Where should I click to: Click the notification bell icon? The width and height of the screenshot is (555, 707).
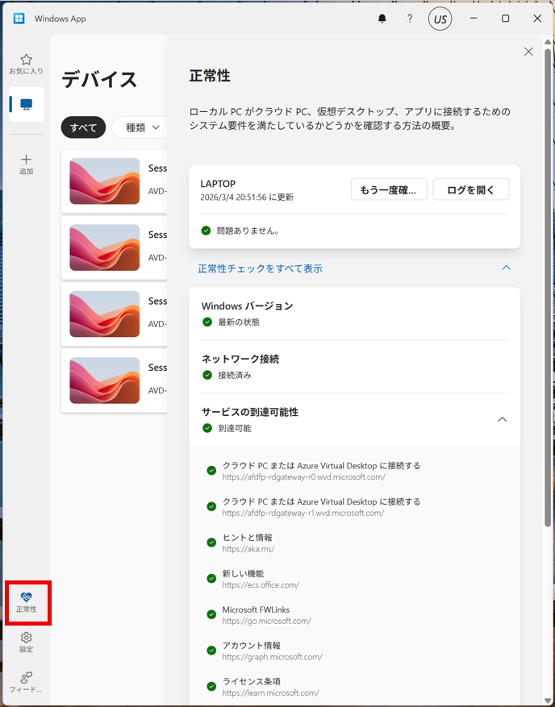382,19
